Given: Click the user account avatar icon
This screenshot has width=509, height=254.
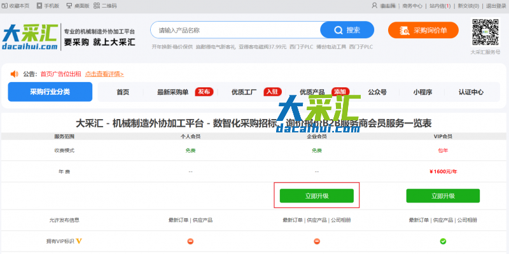Looking at the screenshot, I should coord(375,6).
